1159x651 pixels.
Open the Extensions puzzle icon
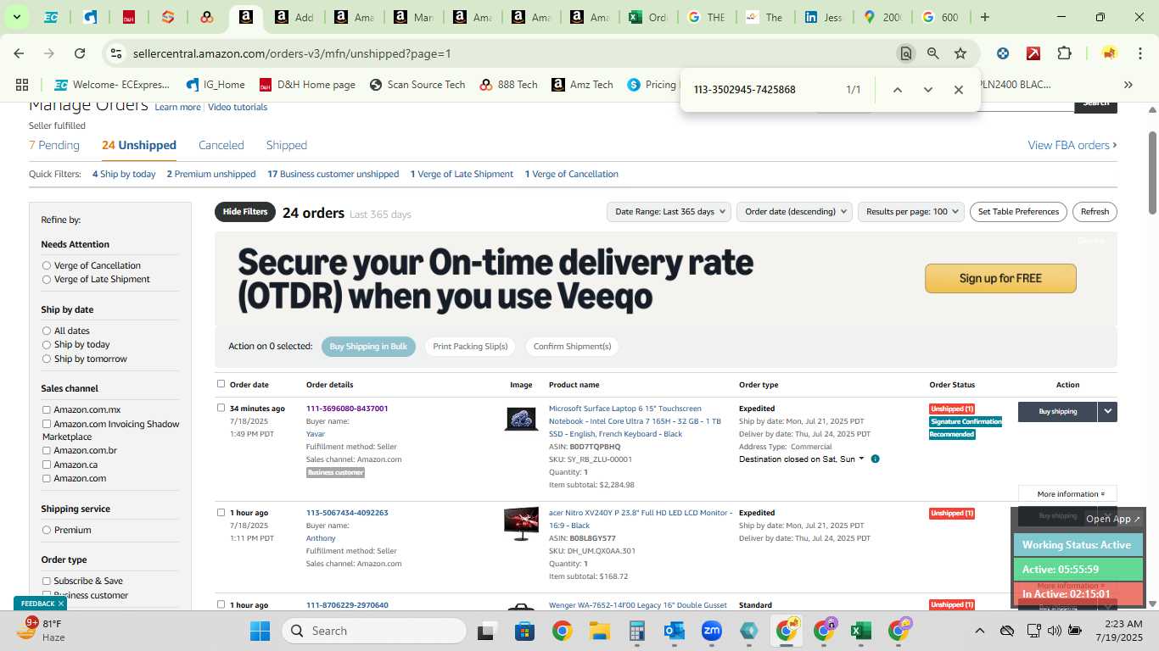1064,53
